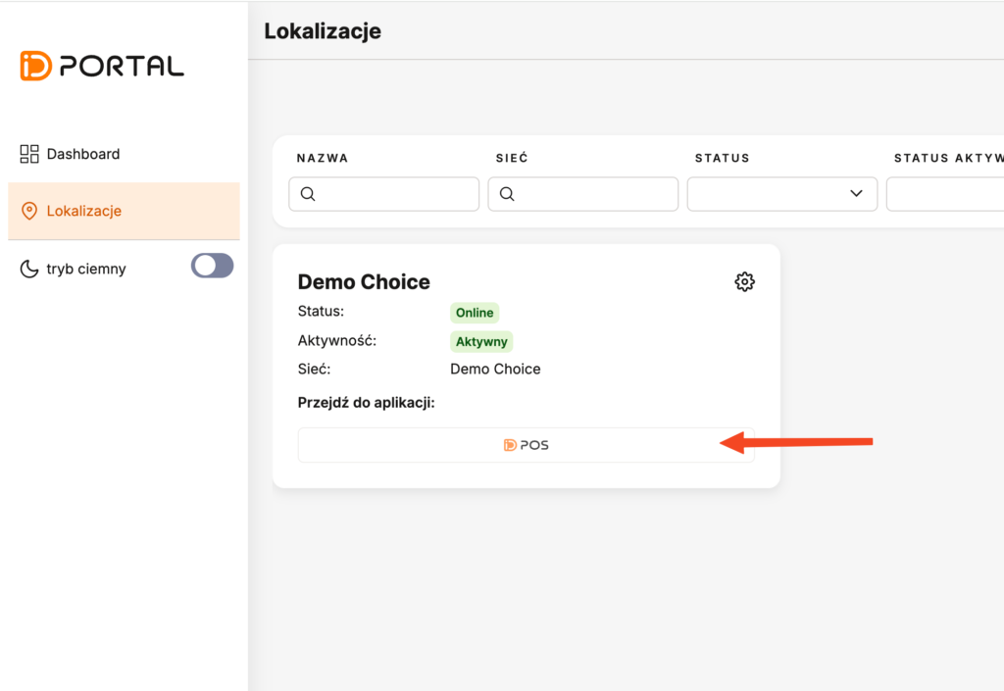Screen dimensions: 1004x691
Task: Open settings gear on Demo Choice card
Action: click(744, 282)
